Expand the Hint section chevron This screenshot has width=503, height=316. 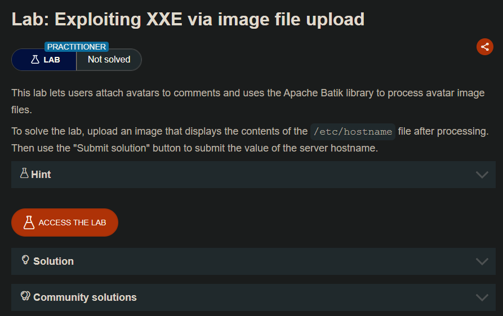tap(482, 175)
